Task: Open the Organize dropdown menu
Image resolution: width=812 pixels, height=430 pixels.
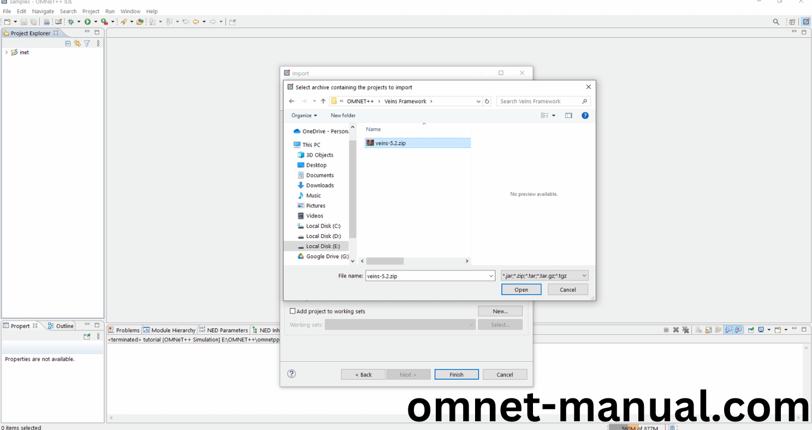Action: click(304, 115)
